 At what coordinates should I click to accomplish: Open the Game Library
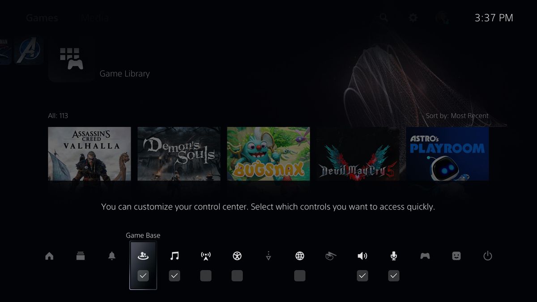(72, 59)
